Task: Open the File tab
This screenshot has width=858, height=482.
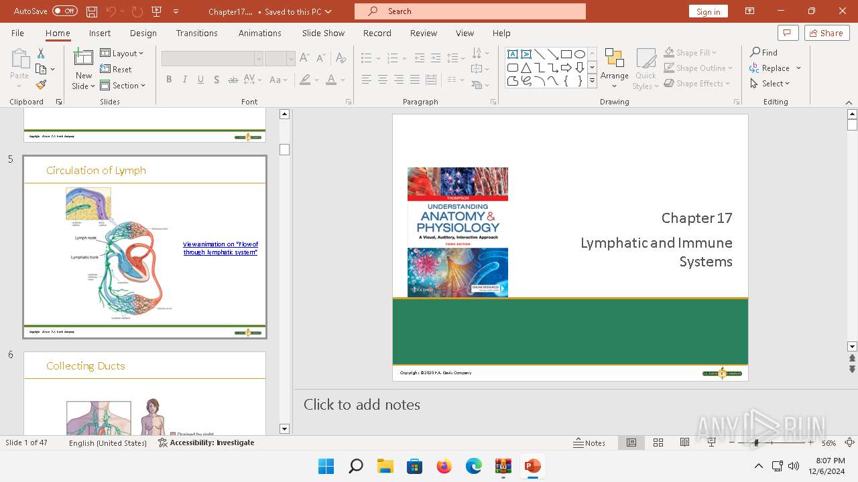Action: [x=17, y=33]
